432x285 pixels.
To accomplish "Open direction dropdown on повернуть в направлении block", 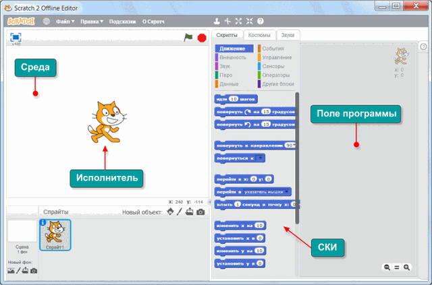I will tap(294, 146).
